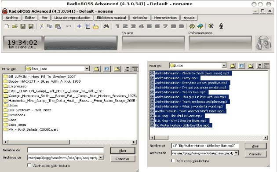This screenshot has width=277, height=172.
Task: Switch to details view in Listos dialog
Action: 266,66
